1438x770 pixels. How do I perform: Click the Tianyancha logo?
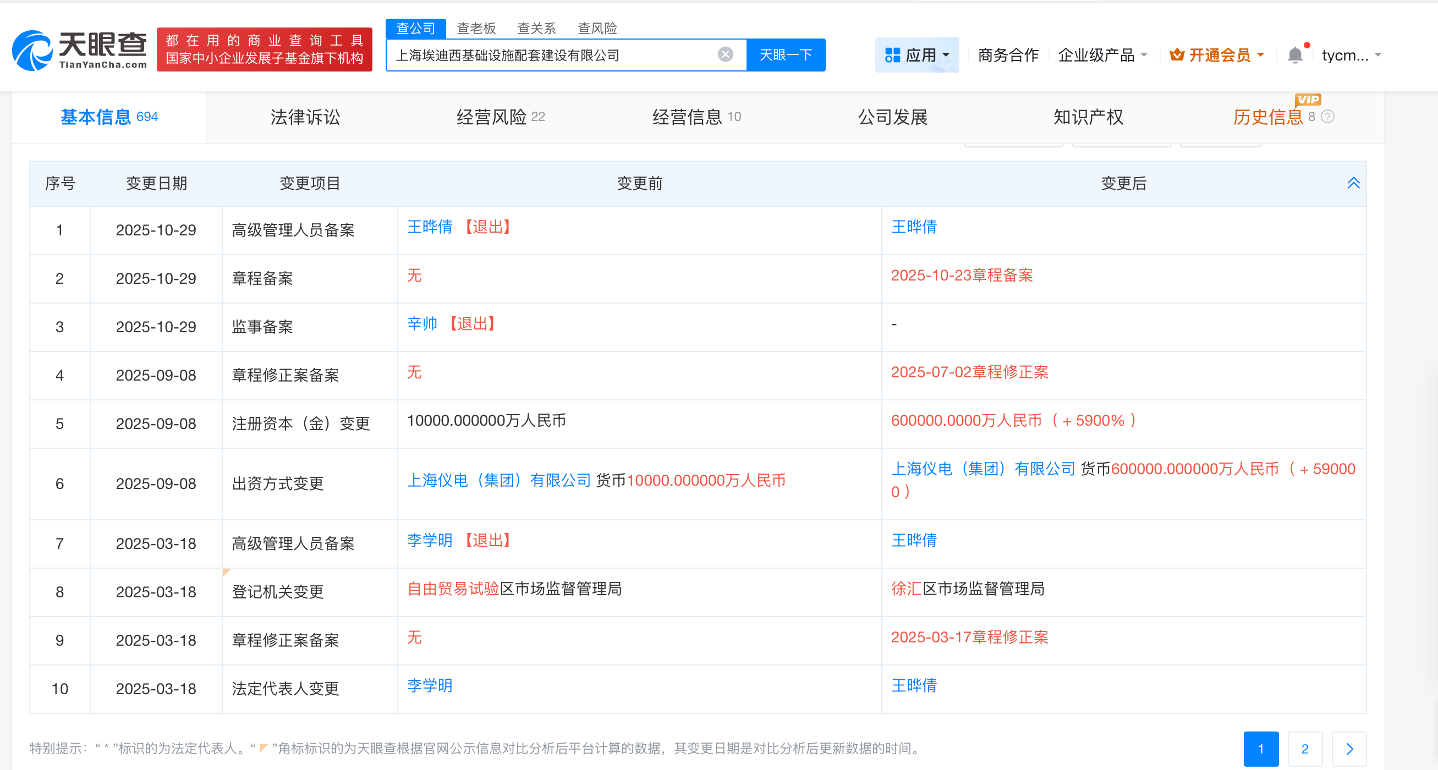pos(80,51)
